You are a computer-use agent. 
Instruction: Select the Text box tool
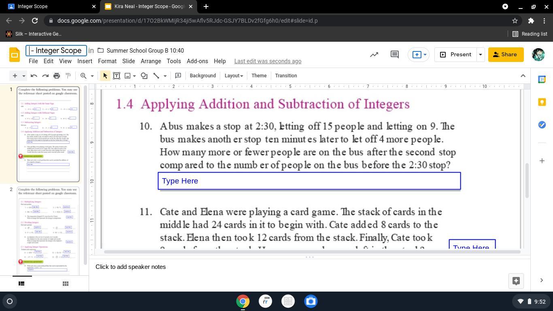click(117, 76)
